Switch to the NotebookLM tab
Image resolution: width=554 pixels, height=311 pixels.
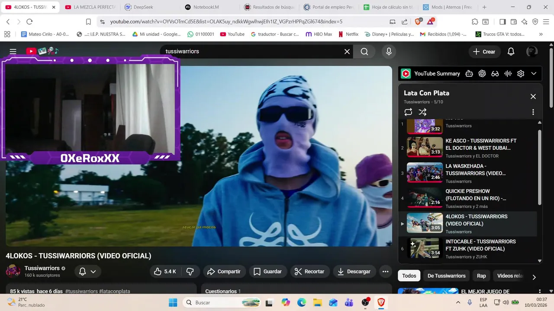209,7
